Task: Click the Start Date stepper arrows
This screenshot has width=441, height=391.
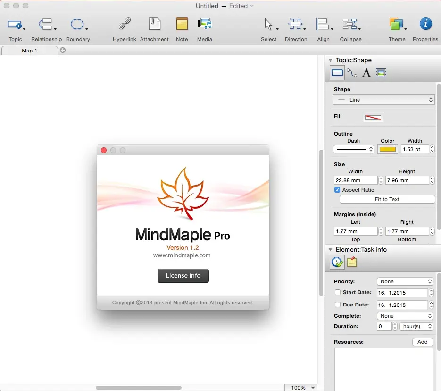Action: click(x=431, y=293)
